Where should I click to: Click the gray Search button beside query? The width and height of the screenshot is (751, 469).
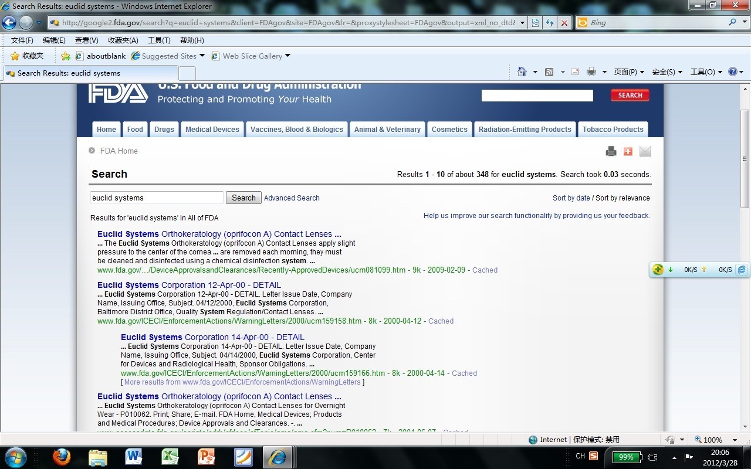point(243,198)
